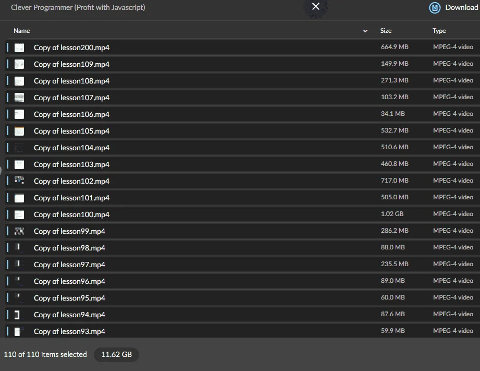This screenshot has height=371, width=480.
Task: Select file name Copy of lesson96.mp4
Action: (x=69, y=281)
